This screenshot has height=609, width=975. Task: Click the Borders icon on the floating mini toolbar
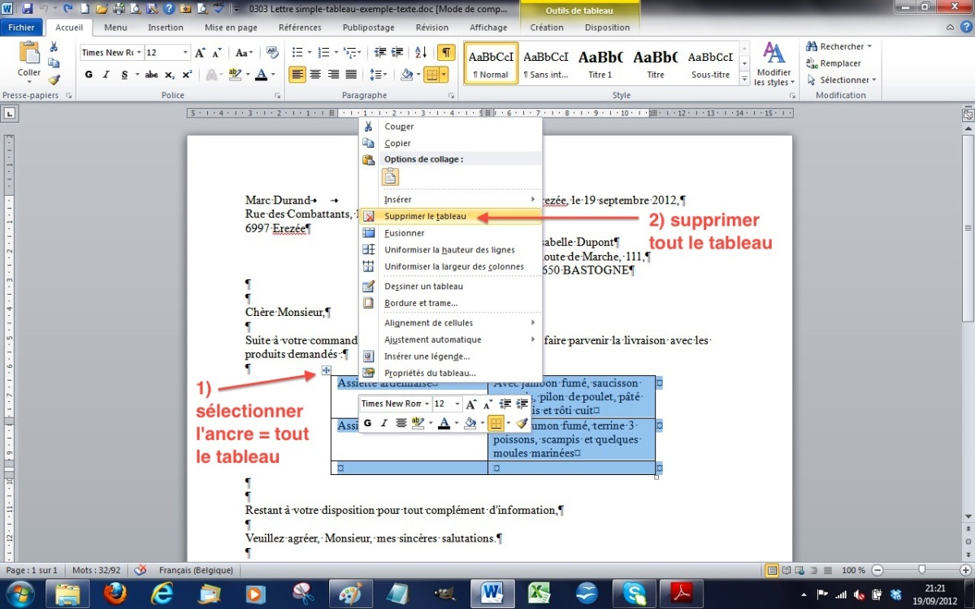(496, 423)
